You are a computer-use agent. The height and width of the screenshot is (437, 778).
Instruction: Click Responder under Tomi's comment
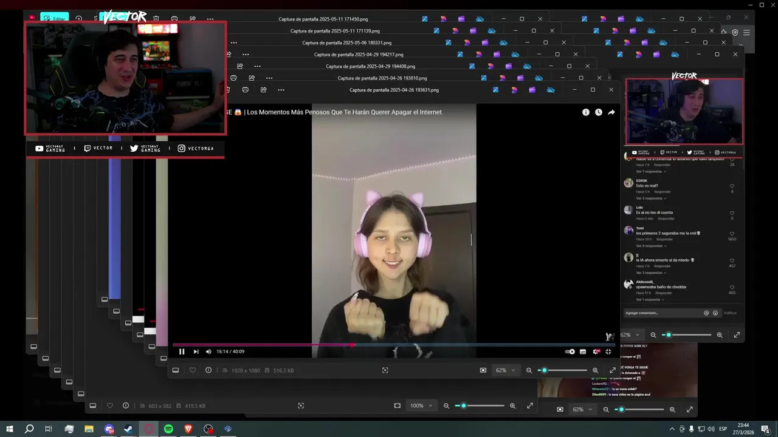coord(664,239)
